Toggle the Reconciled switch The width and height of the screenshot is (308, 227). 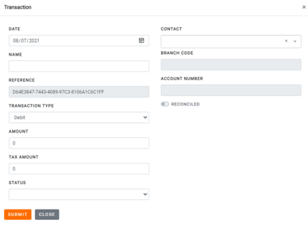click(x=165, y=104)
